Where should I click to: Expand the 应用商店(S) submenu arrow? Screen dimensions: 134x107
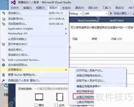[x=66, y=70]
